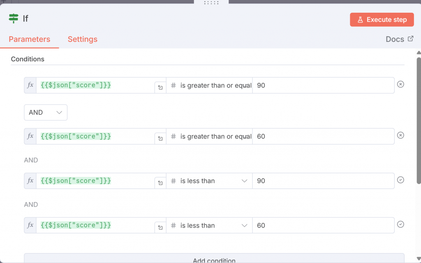The image size is (421, 263).
Task: Open the operator dropdown for the value 60 greater-or-equal row
Action: pyautogui.click(x=209, y=136)
